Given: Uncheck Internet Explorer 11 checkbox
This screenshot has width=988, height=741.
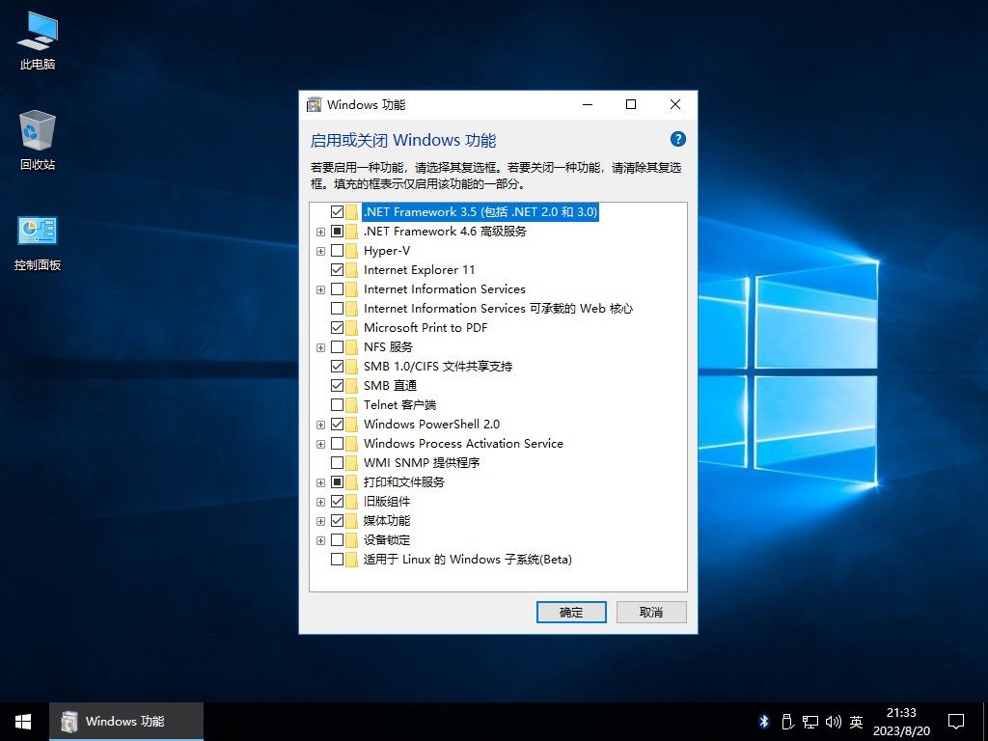Looking at the screenshot, I should pos(337,270).
